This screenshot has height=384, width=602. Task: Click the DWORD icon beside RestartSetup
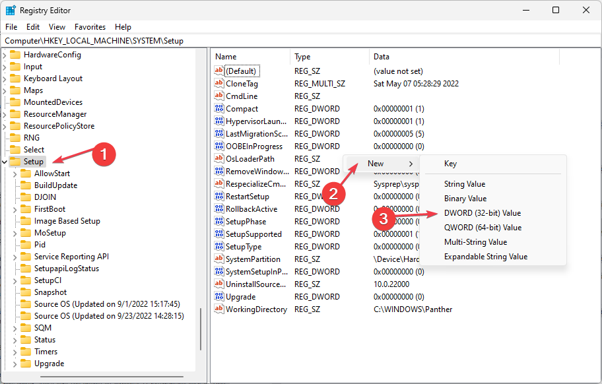[x=219, y=196]
